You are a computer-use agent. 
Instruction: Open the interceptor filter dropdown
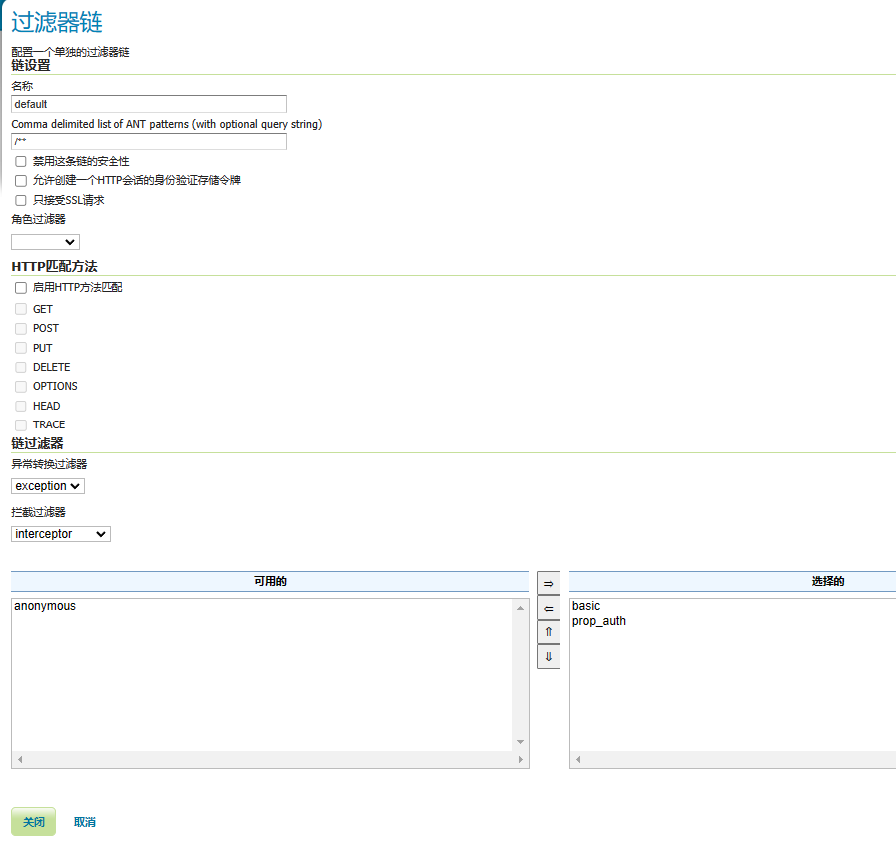click(61, 534)
